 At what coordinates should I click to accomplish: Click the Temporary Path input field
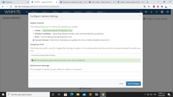(x=85, y=55)
